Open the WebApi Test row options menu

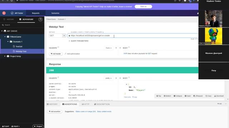pyautogui.click(x=42, y=51)
